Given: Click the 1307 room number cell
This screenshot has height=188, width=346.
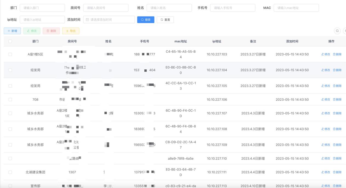Looking at the screenshot, I should tap(72, 172).
